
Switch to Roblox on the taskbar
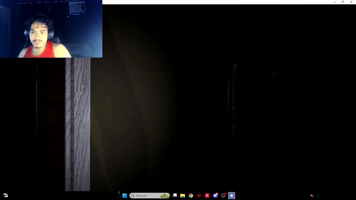pyautogui.click(x=231, y=196)
